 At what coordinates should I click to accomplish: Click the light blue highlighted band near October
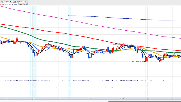tap(34, 51)
